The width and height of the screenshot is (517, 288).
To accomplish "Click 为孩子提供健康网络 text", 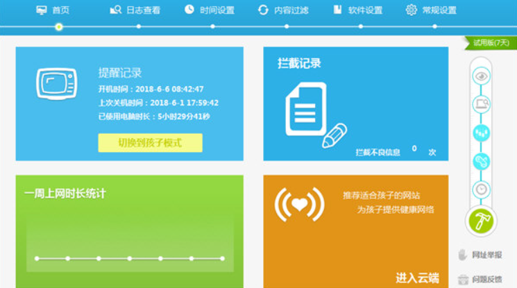I will tap(396, 210).
